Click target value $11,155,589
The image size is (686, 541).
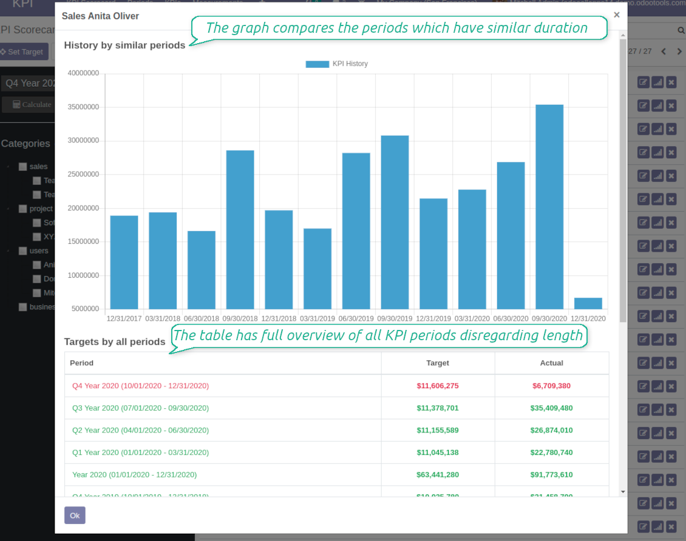pos(438,431)
